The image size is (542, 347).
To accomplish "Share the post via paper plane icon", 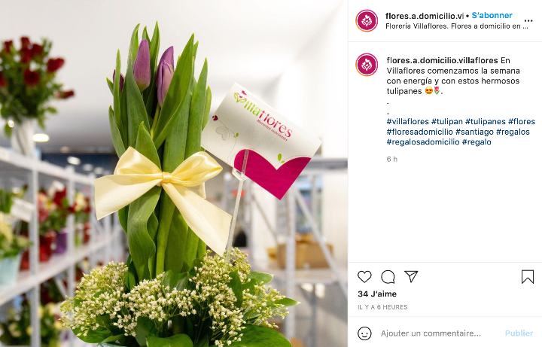I will pos(411,276).
